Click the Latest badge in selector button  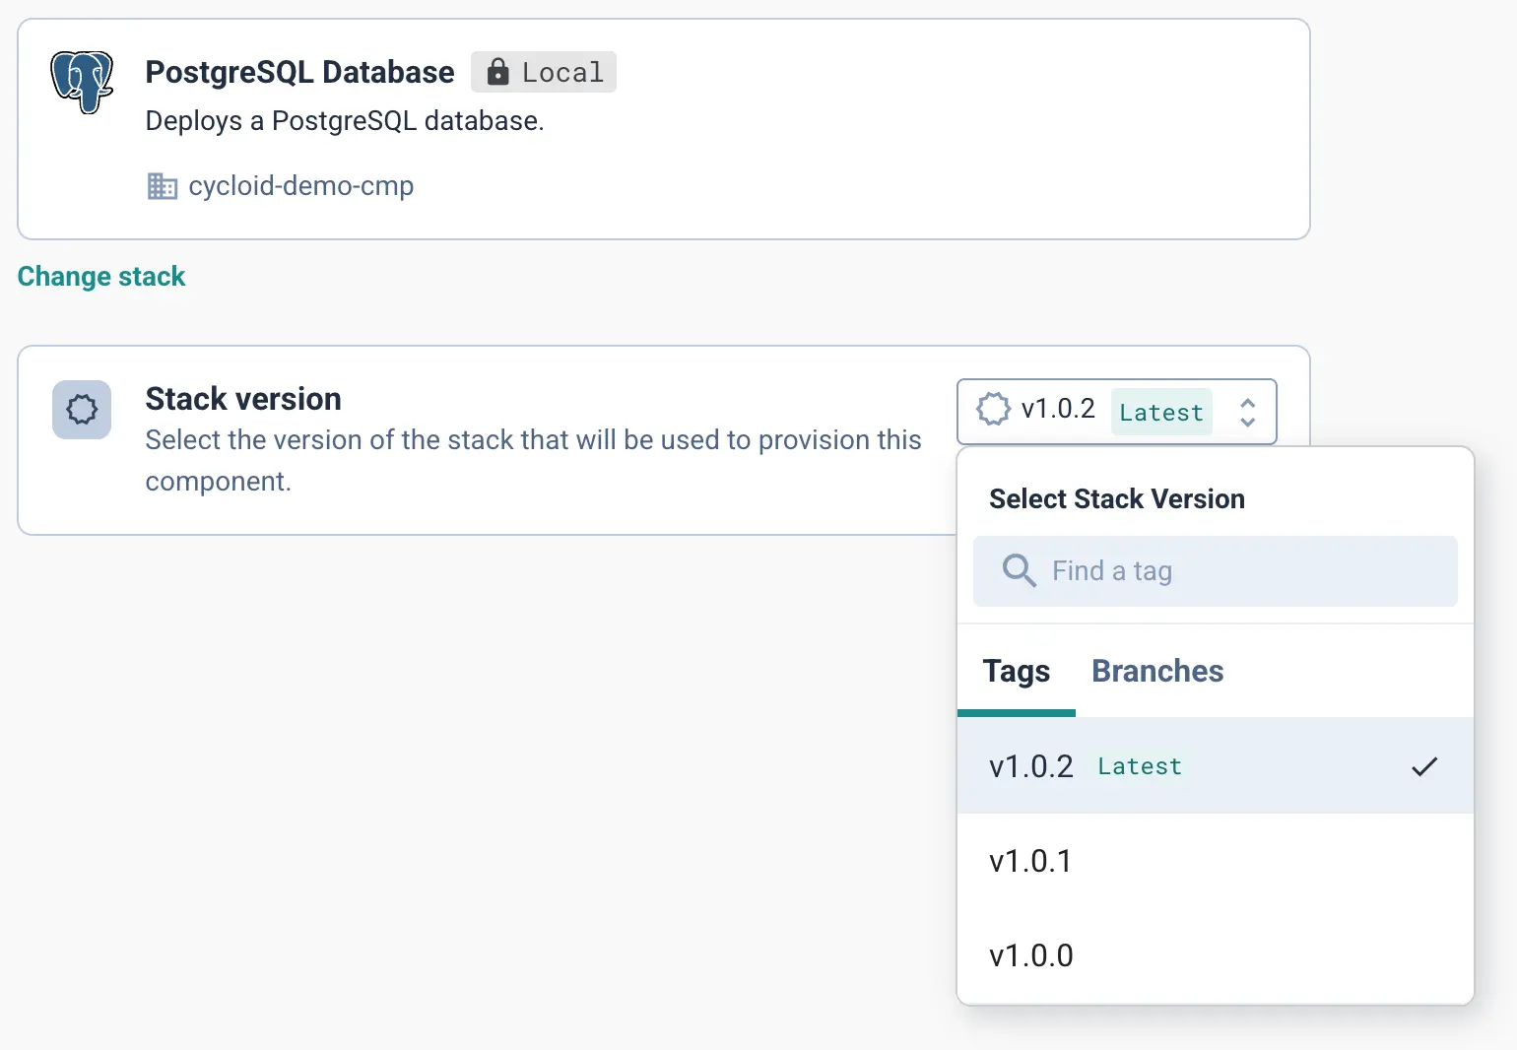(1161, 412)
